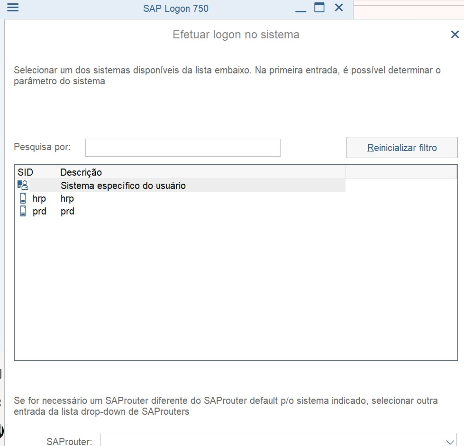Sort the list by the Descrição column header
The image size is (464, 446).
(x=201, y=172)
